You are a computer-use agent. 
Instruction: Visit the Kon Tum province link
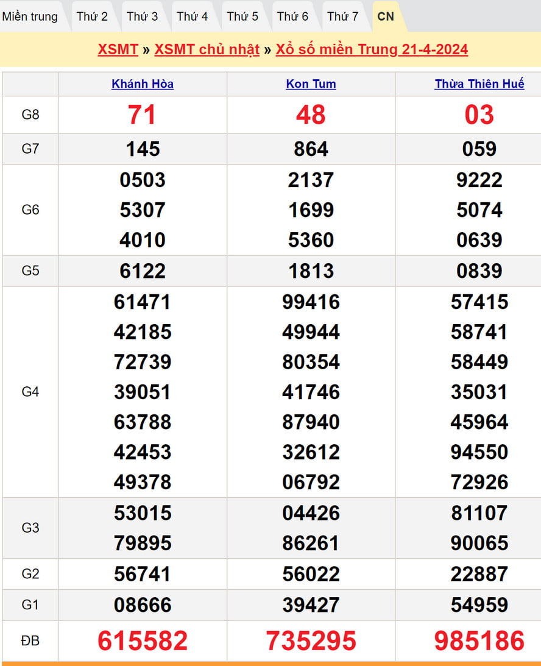click(311, 84)
